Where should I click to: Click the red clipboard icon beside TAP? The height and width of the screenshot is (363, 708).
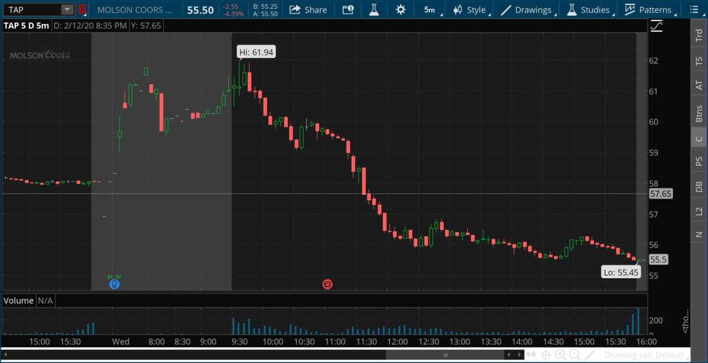tap(82, 9)
